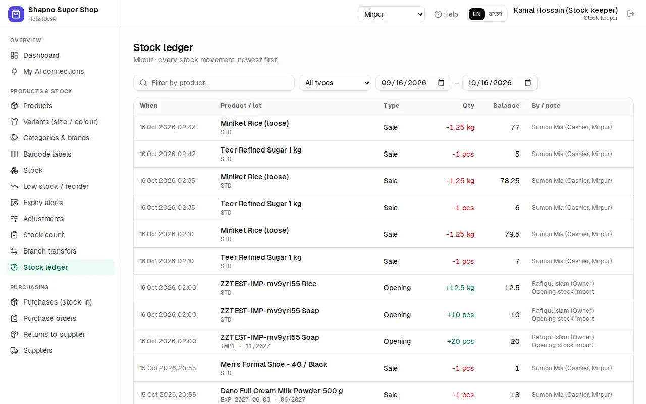Click the Expiry alerts calendar icon
The width and height of the screenshot is (646, 404).
pos(14,203)
